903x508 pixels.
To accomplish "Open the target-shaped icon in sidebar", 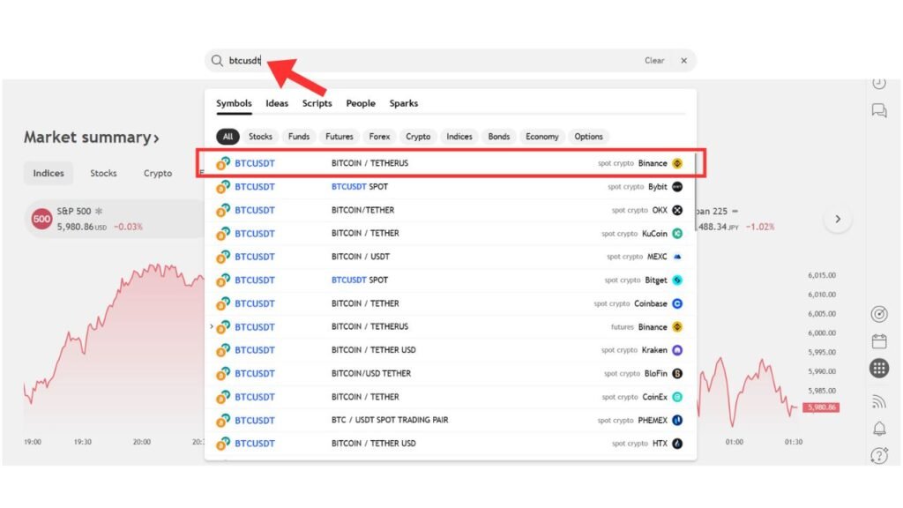I will pyautogui.click(x=879, y=314).
